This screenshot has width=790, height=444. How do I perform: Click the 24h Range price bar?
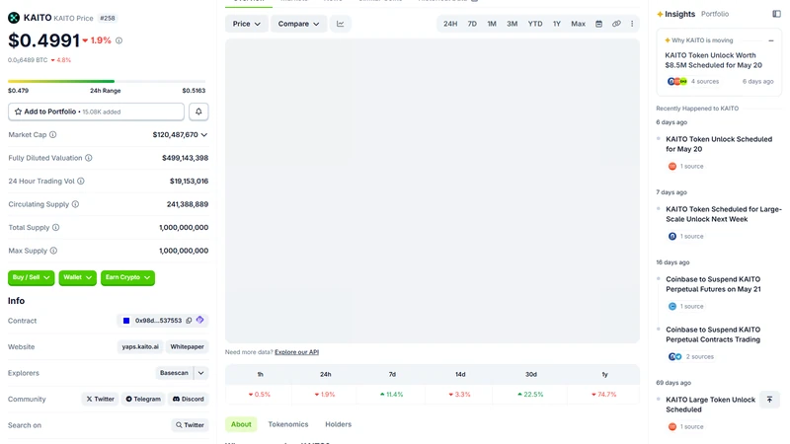point(107,81)
